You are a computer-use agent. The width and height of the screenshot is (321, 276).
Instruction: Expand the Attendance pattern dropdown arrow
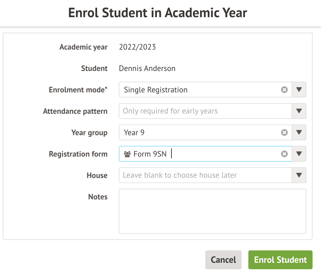tap(299, 111)
